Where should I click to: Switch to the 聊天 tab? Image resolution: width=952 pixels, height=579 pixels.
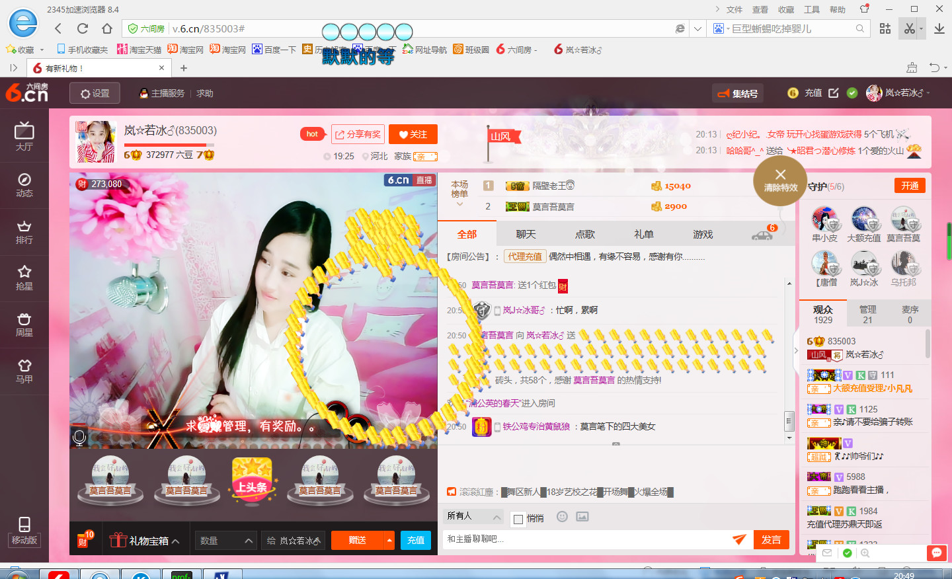click(x=526, y=235)
